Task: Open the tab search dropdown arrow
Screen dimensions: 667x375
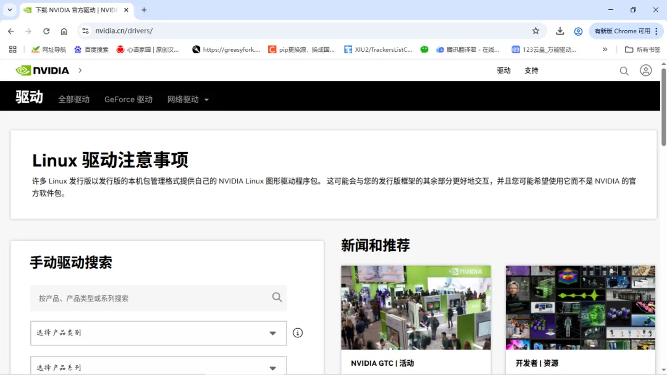Action: tap(10, 10)
